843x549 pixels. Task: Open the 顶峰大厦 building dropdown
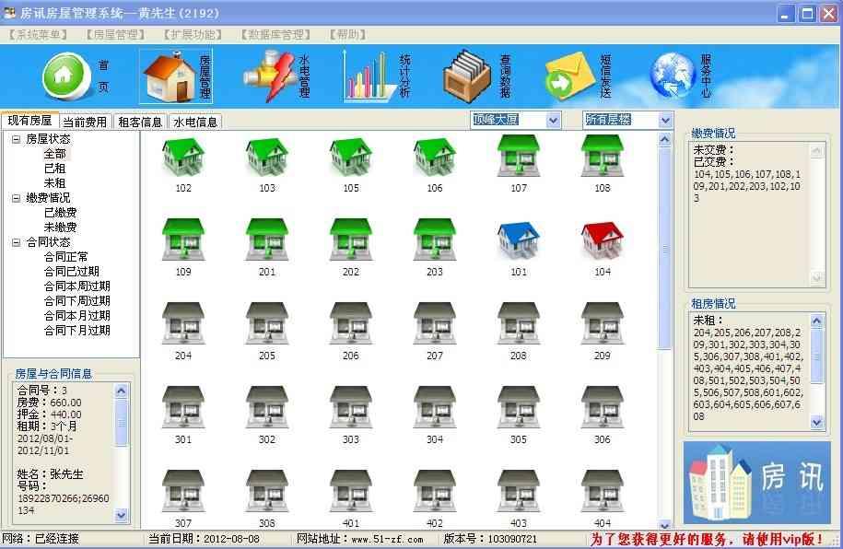pyautogui.click(x=554, y=121)
